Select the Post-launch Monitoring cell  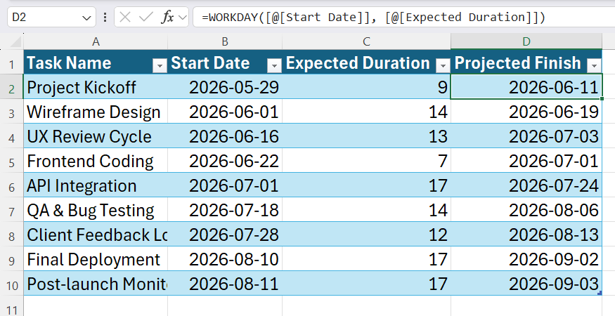point(96,284)
